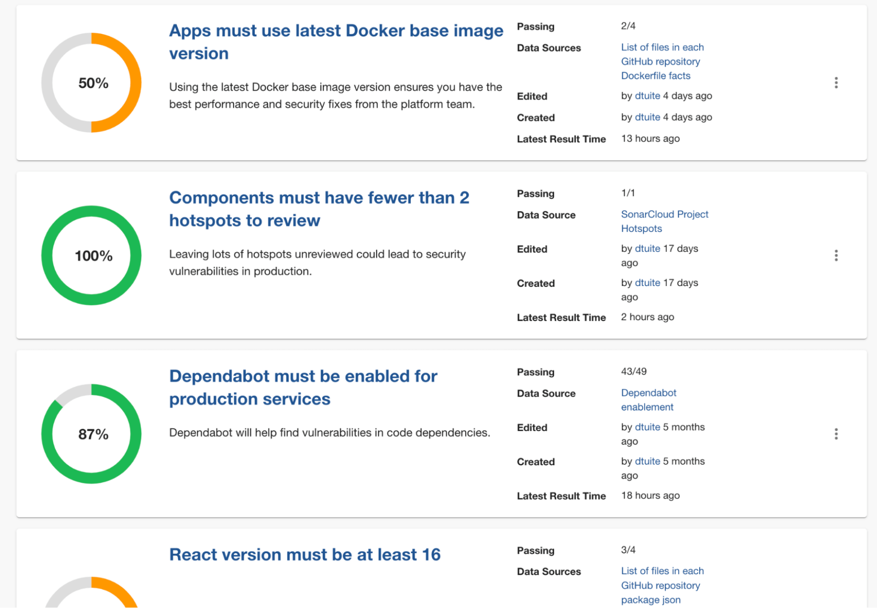Click the '2/4' passing value

click(x=628, y=26)
